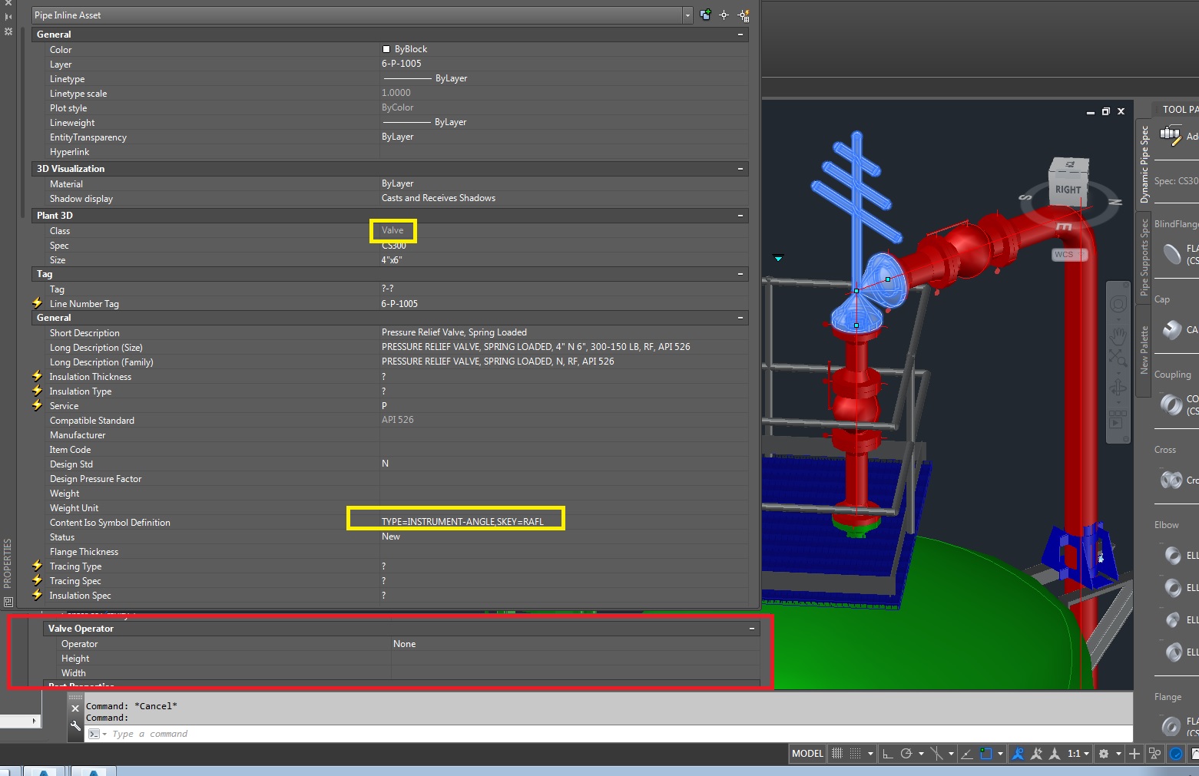1199x776 pixels.
Task: Click the workspace switching gear icon
Action: (x=1104, y=754)
